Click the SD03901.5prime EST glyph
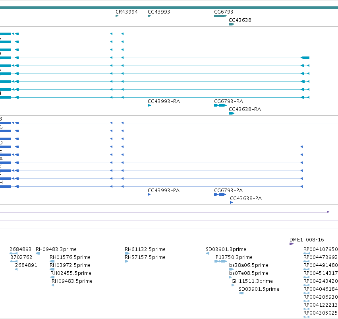This screenshot has width=338, height=319. 241,293
